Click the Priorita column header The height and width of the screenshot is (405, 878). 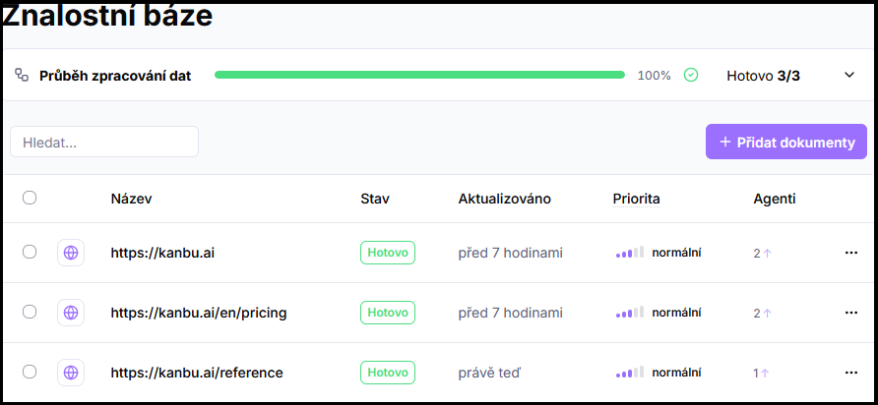(636, 199)
